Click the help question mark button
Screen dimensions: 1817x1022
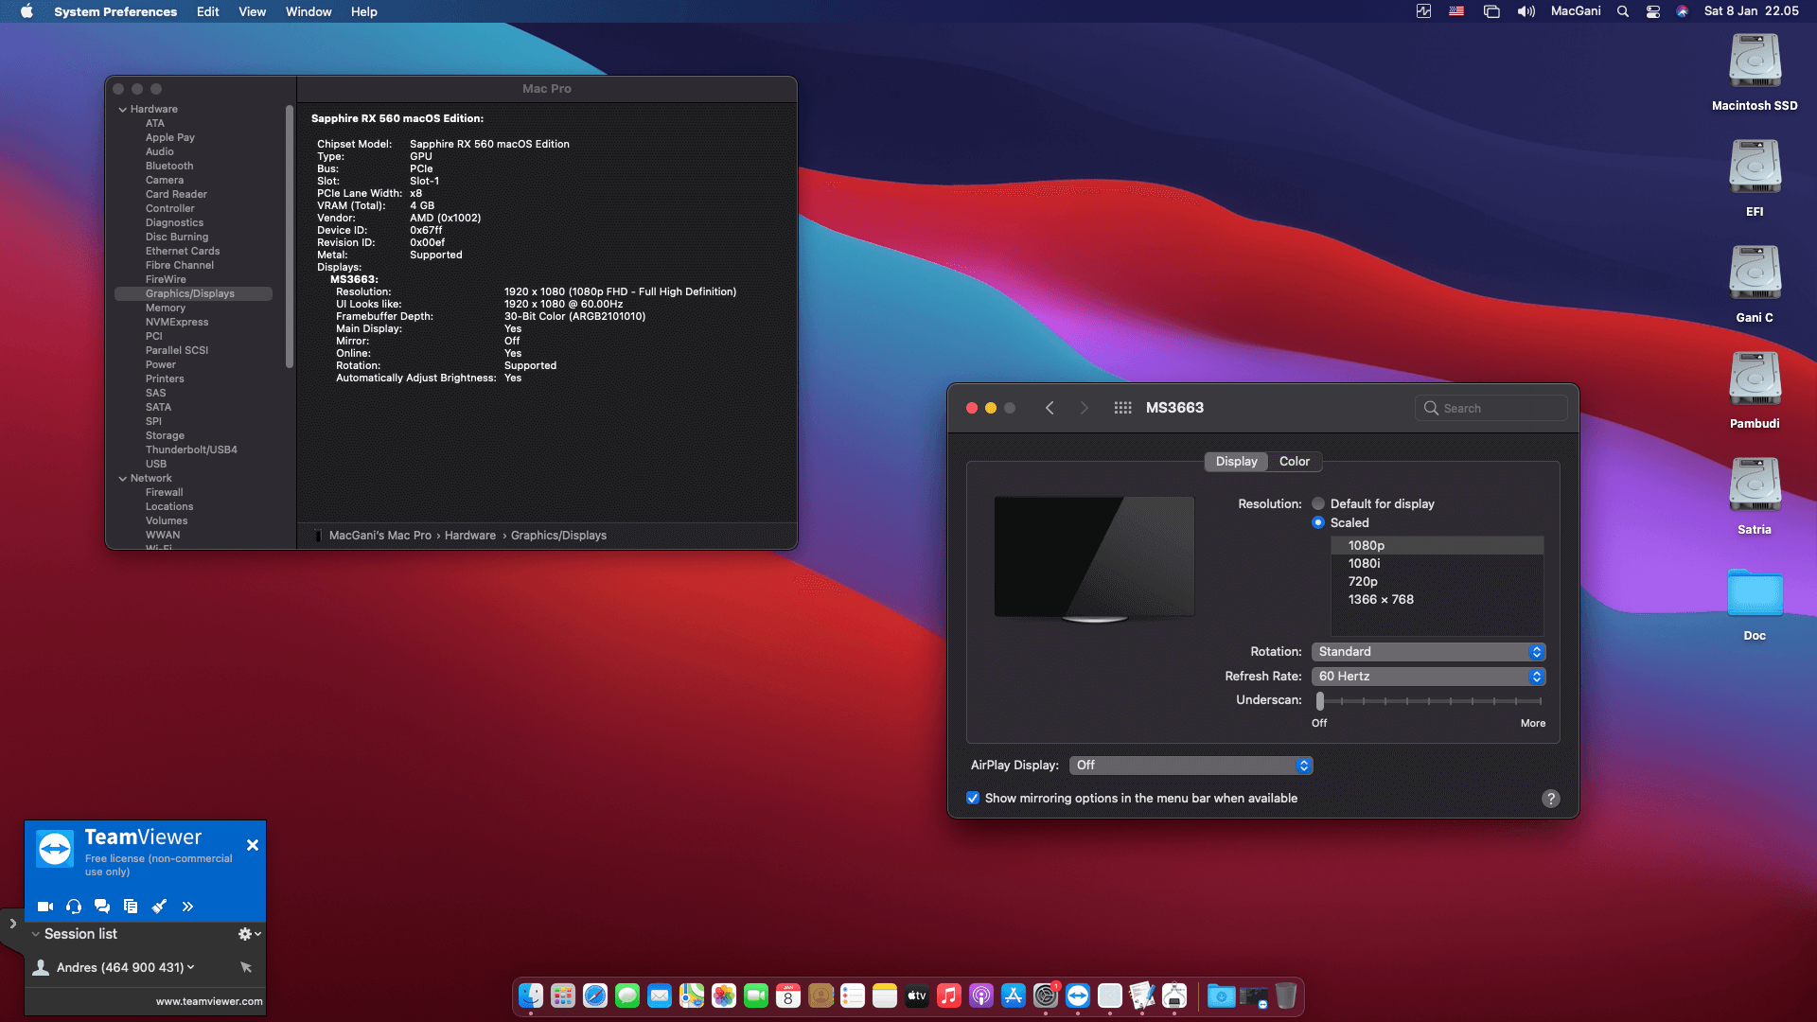pos(1550,798)
